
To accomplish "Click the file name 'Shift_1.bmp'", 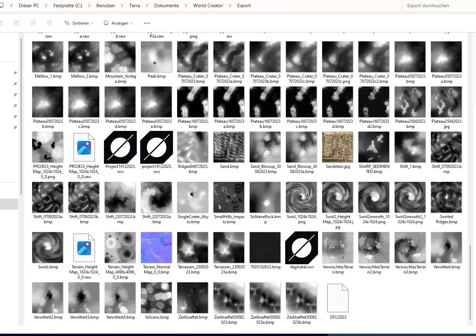I will 410,166.
